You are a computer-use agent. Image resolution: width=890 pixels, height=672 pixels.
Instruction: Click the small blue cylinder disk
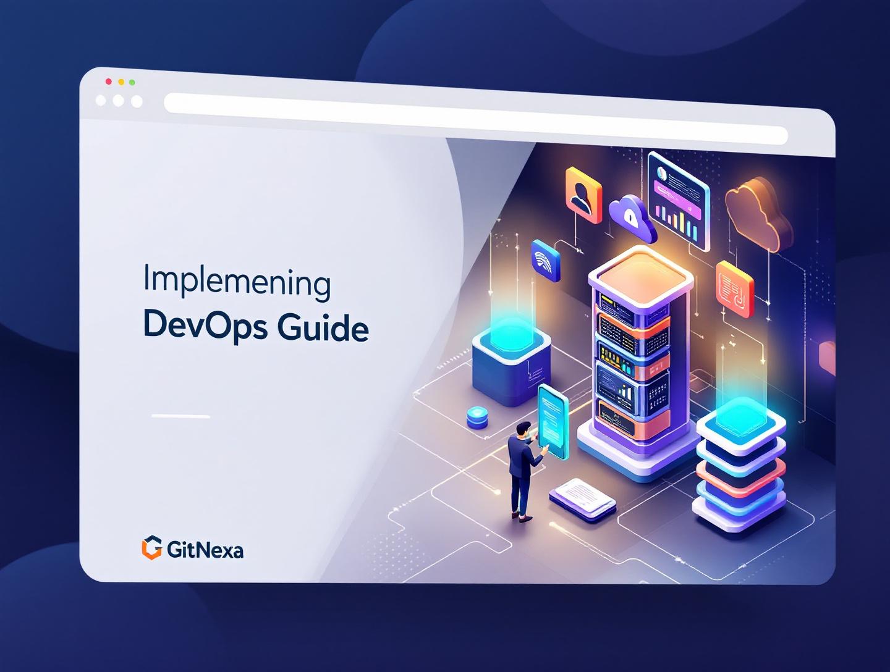pyautogui.click(x=477, y=418)
